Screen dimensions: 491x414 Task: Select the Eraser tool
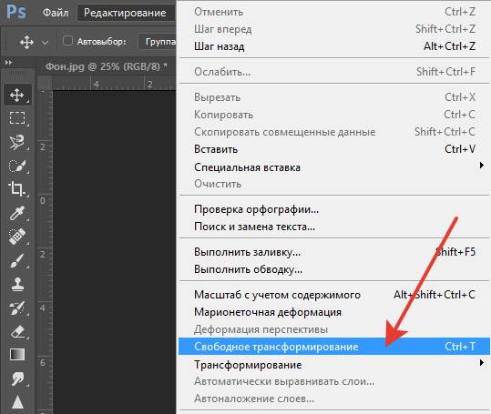point(17,332)
